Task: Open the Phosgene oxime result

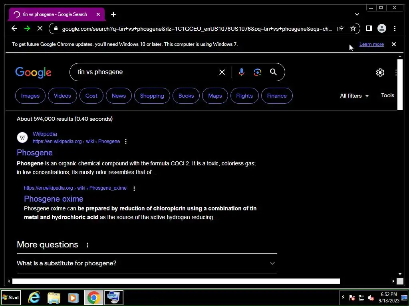Action: click(x=54, y=199)
